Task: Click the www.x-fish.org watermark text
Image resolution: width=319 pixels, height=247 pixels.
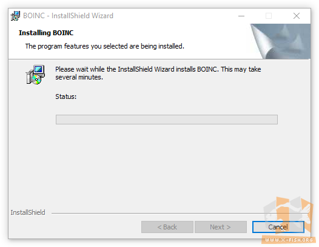Action: 289,240
